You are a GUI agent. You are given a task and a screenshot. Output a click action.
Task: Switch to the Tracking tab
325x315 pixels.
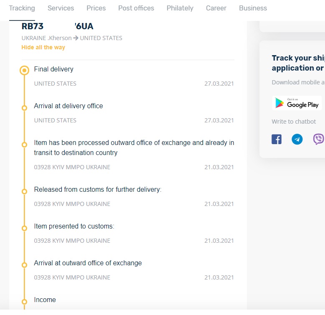[x=22, y=8]
